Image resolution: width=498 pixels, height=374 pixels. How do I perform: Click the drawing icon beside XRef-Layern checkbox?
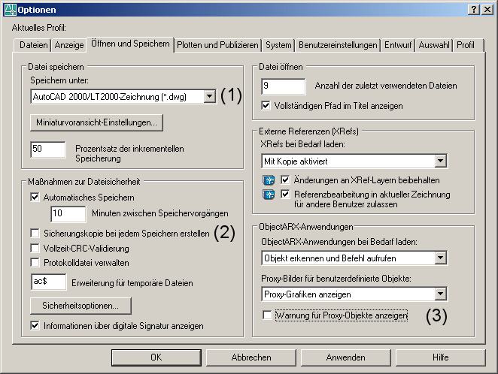pos(269,180)
